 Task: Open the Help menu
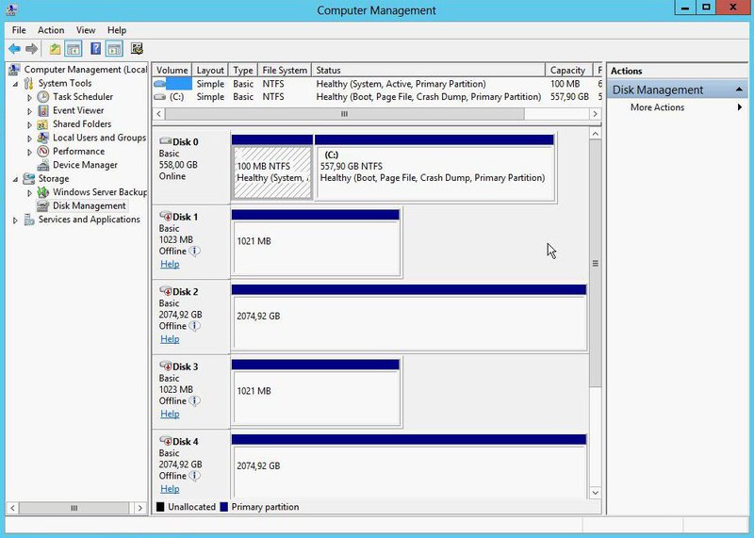(x=116, y=30)
